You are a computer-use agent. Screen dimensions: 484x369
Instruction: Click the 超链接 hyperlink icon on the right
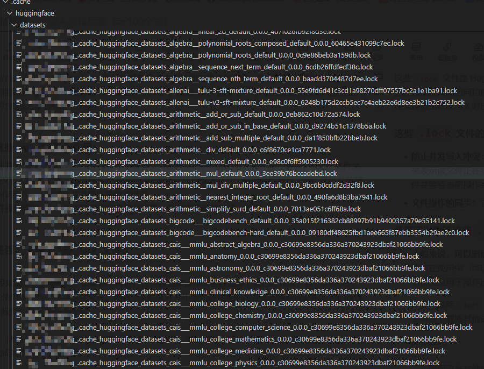[x=447, y=46]
